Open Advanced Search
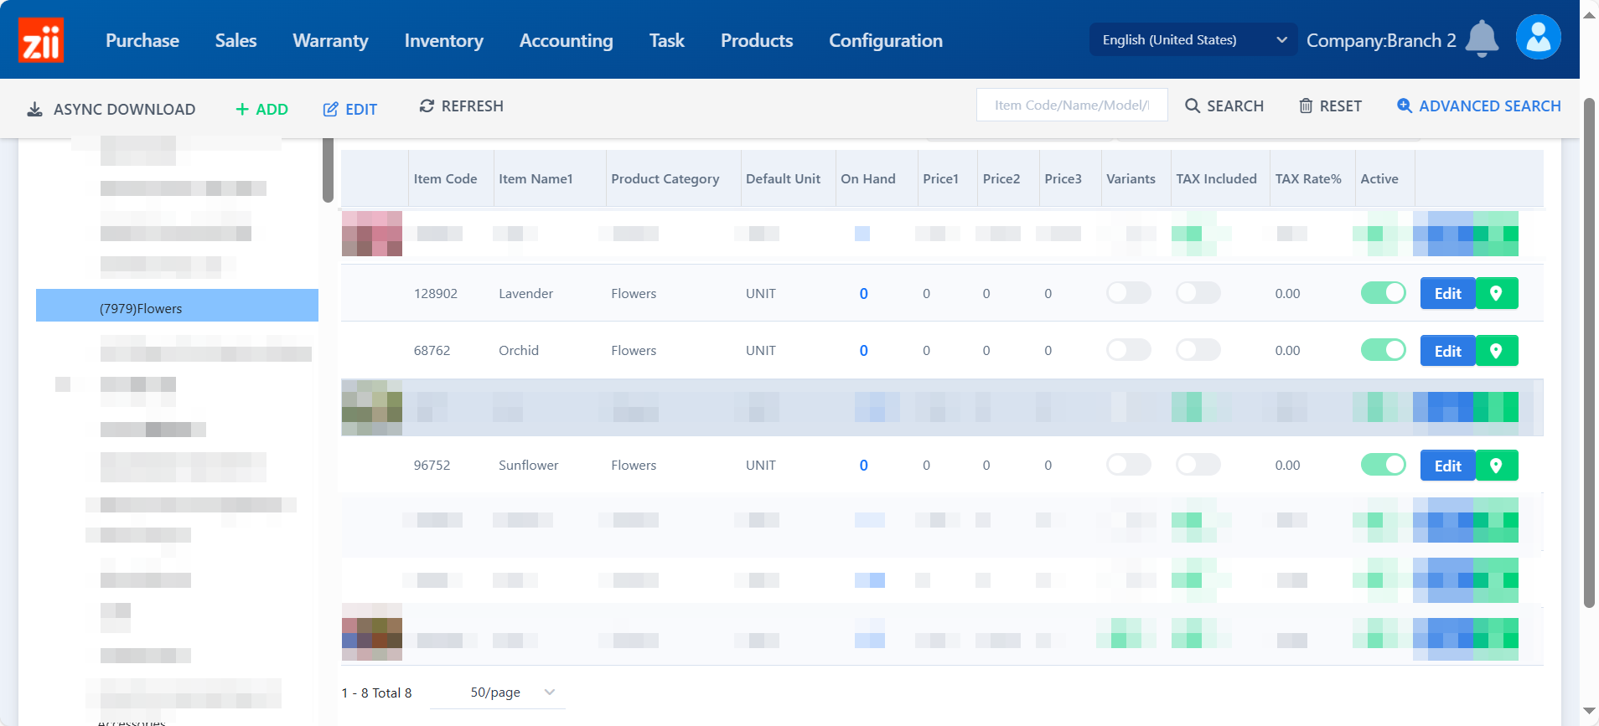Screen dimensions: 1599x726 (x=1479, y=106)
